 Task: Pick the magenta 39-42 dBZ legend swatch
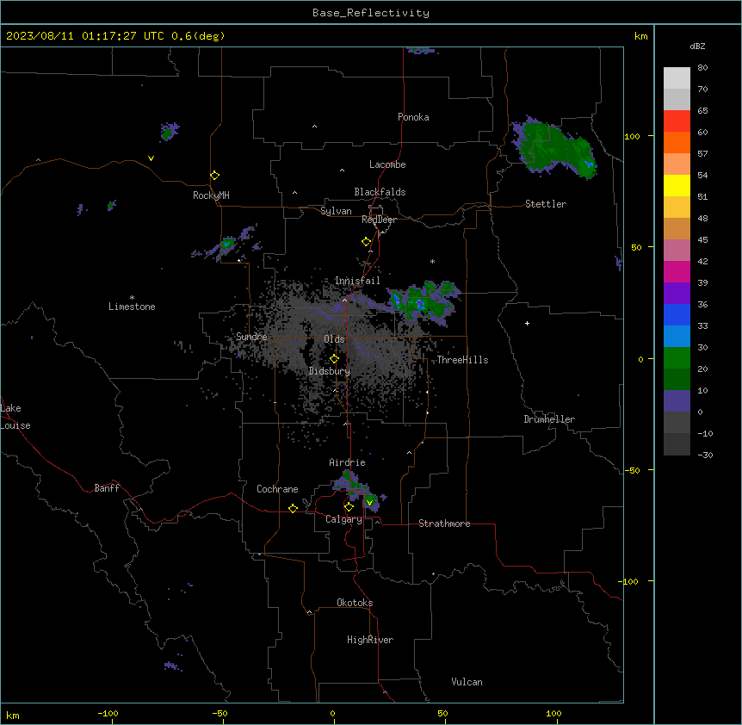[x=677, y=271]
